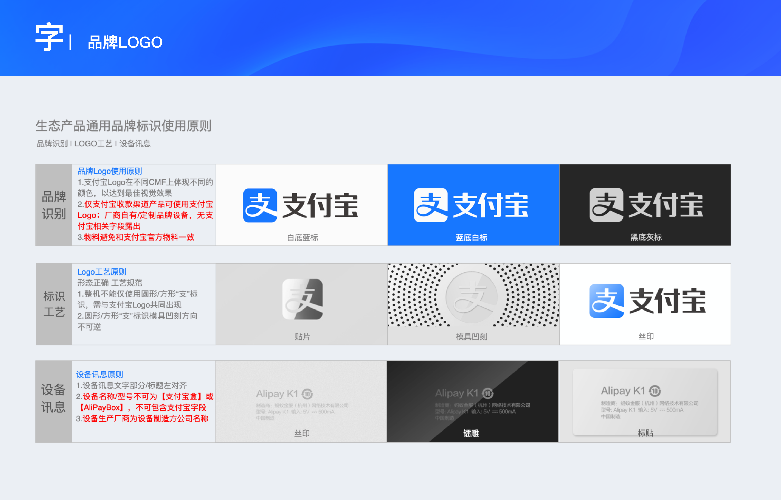Click the Alipay K1 title on 镭雕 panel

[457, 393]
